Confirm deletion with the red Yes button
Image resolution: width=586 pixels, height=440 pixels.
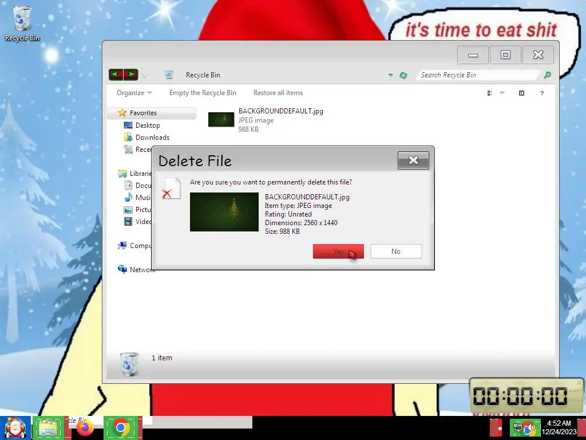(338, 251)
